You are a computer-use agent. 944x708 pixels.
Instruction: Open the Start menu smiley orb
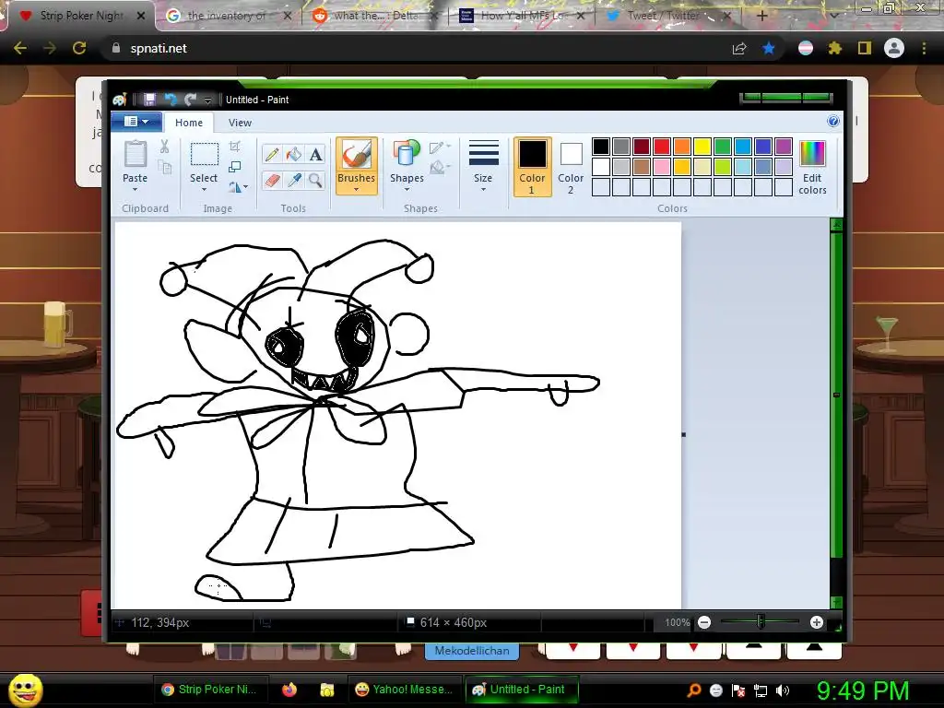click(x=25, y=690)
